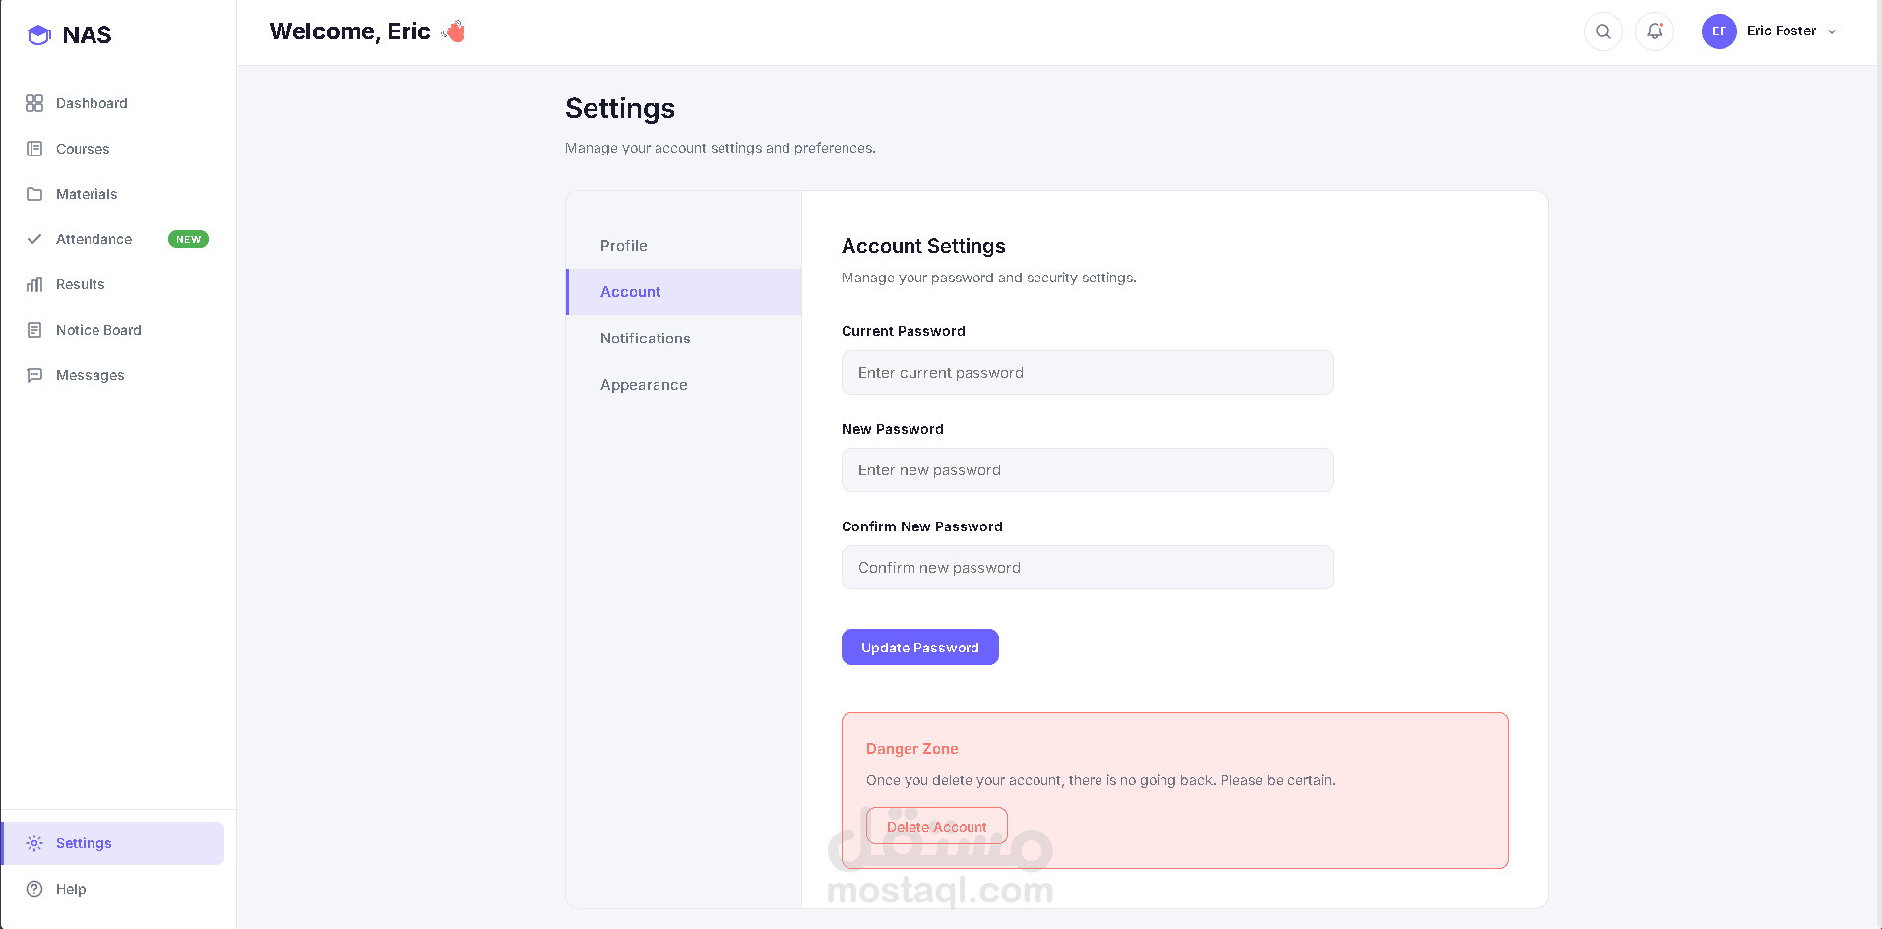Click the Delete Account button
This screenshot has height=929, width=1882.
[936, 826]
